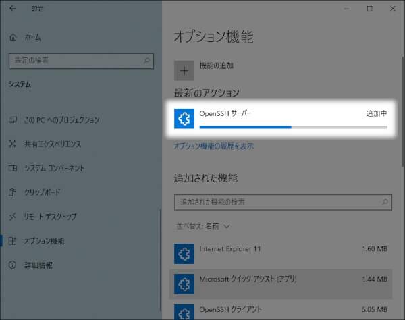This screenshot has height=320, width=405.
Task: Open 共有エクスペリエンス settings
Action: click(x=53, y=144)
